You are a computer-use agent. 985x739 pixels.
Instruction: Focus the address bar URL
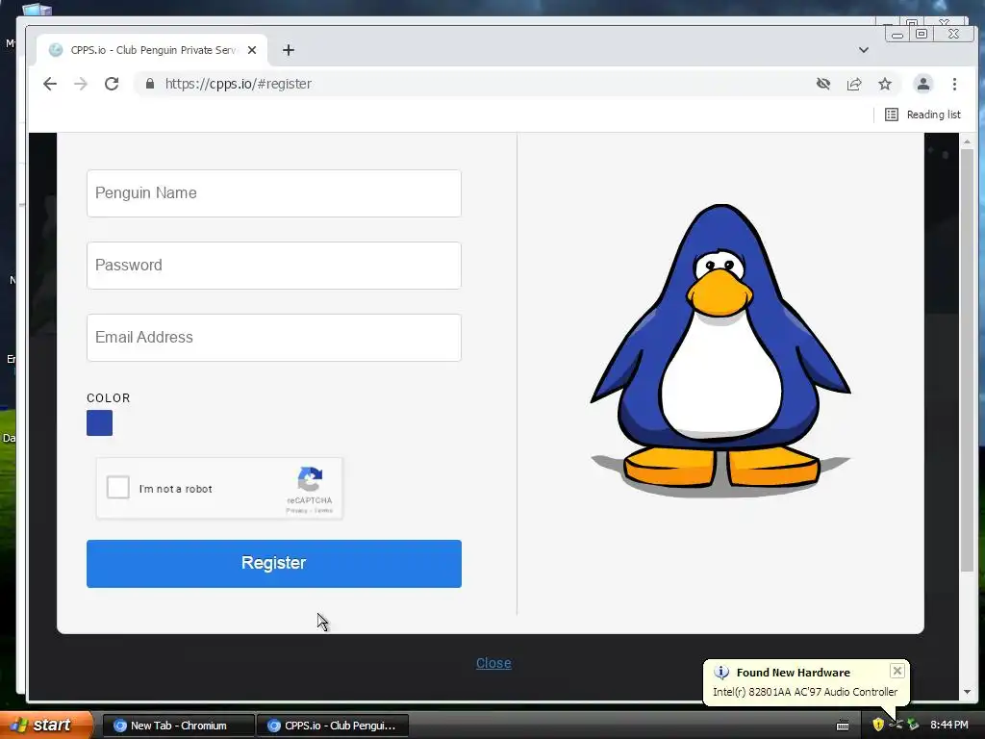coord(239,84)
